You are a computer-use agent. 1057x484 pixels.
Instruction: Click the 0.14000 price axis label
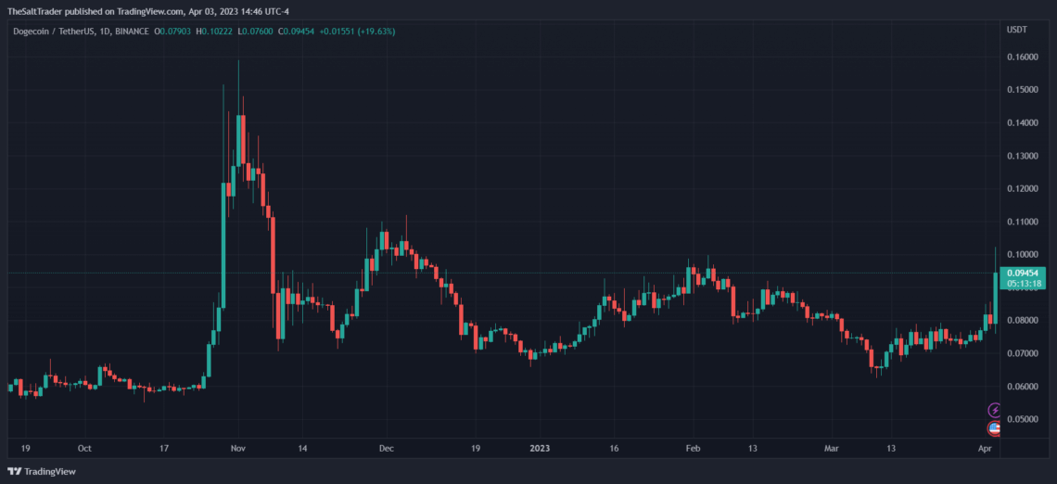click(x=1022, y=122)
